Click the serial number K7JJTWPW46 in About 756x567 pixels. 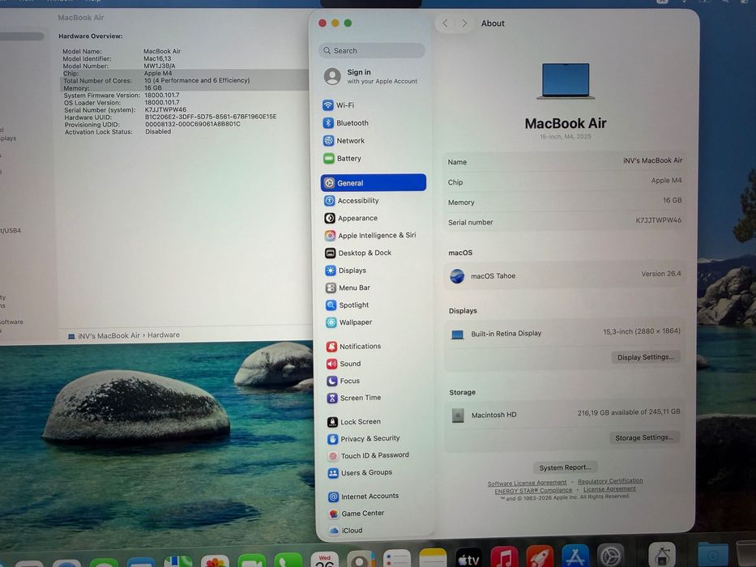tap(658, 220)
